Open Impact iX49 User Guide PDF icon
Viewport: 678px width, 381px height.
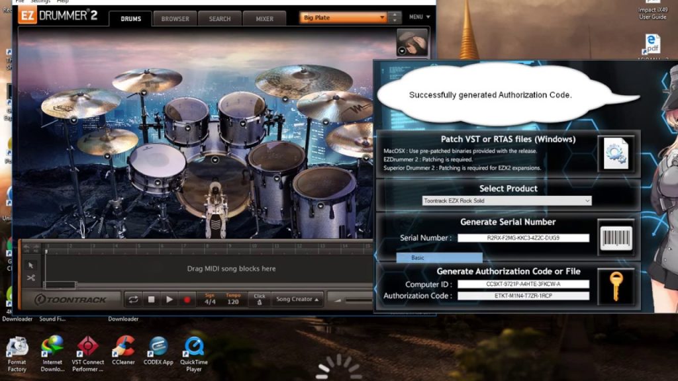pyautogui.click(x=652, y=9)
